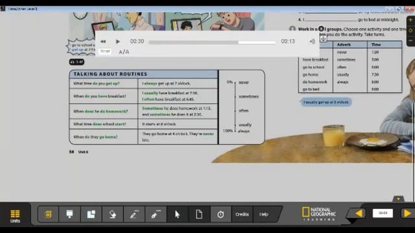The height and width of the screenshot is (233, 415).
Task: Open the Units menu
Action: pyautogui.click(x=15, y=216)
